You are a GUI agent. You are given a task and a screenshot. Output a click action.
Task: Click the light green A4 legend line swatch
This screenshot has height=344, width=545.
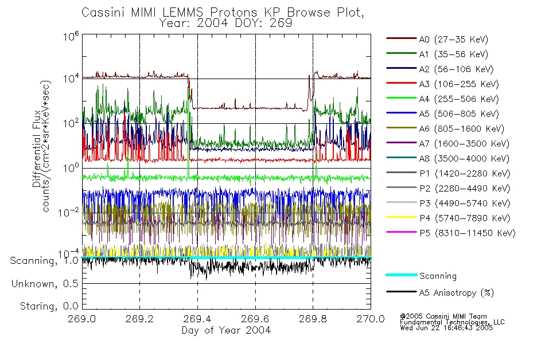click(402, 98)
